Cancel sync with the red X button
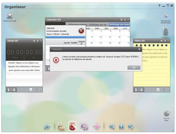The height and width of the screenshot is (134, 176). pos(81,31)
